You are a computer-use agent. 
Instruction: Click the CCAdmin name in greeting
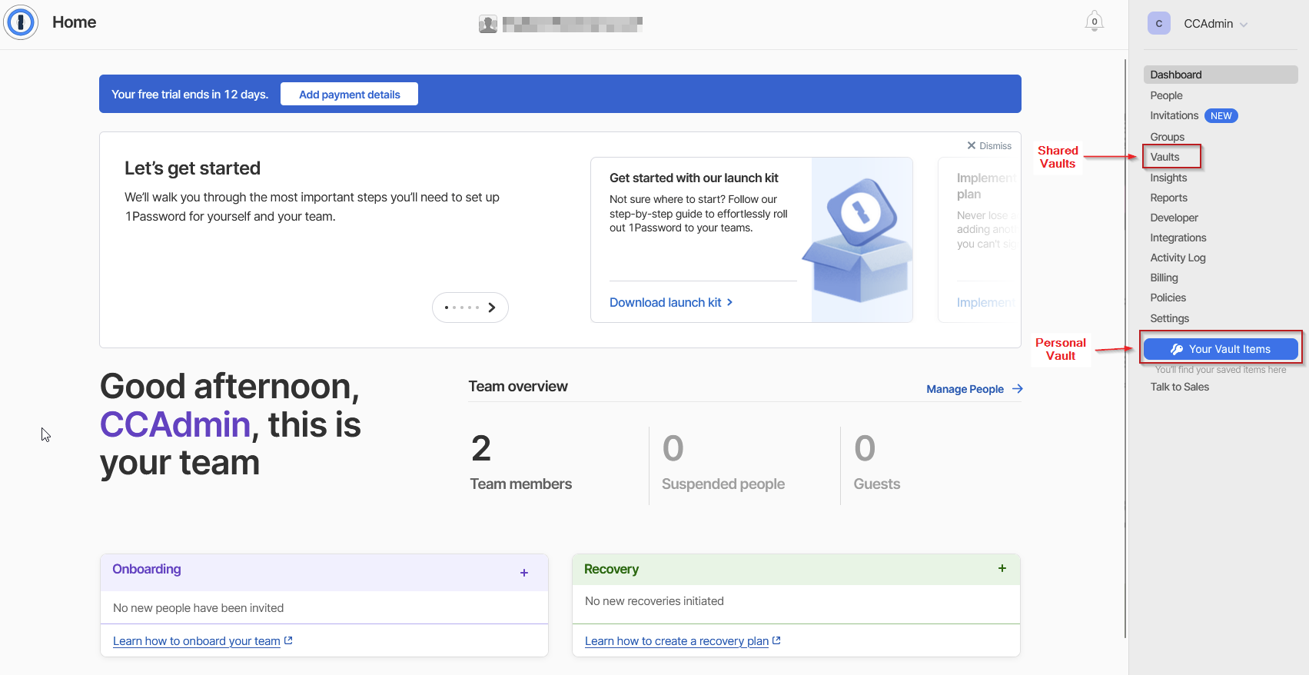175,424
